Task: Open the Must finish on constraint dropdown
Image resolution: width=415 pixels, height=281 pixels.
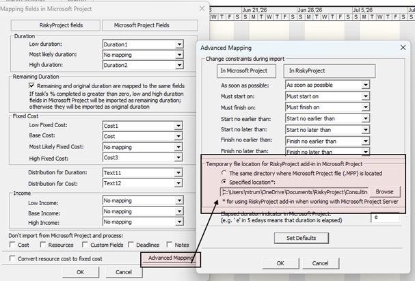Action: coord(327,107)
